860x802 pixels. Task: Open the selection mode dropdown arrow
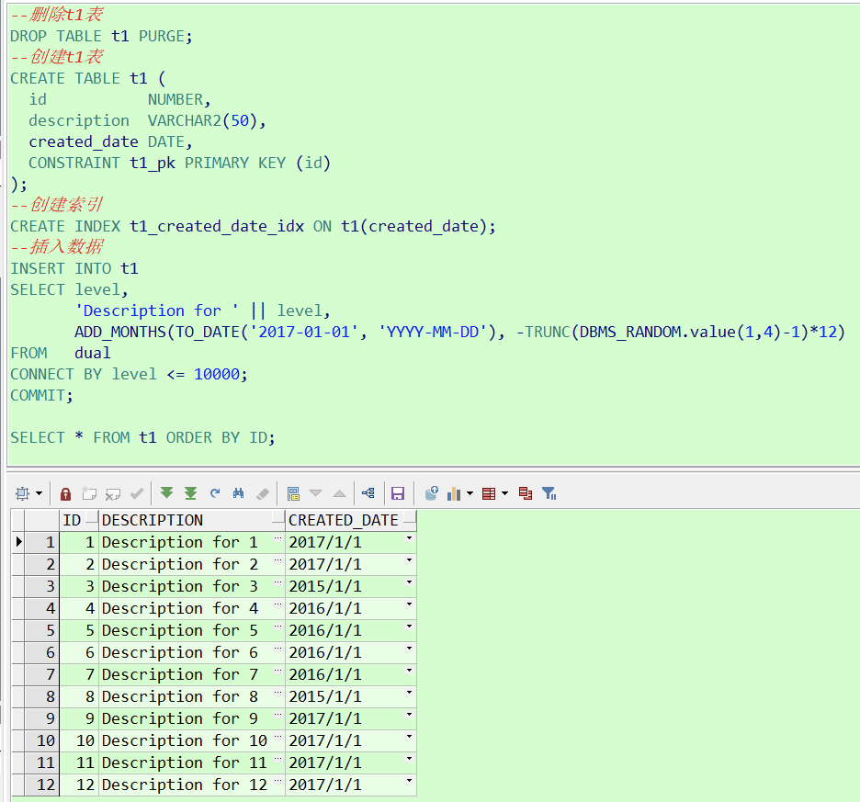tap(39, 493)
